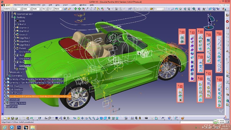This screenshot has height=130, width=231.
Task: Select EdgeFillet.2 feature in tree
Action: click(x=24, y=41)
